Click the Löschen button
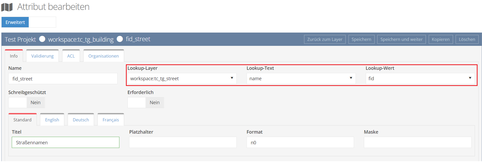 467,39
